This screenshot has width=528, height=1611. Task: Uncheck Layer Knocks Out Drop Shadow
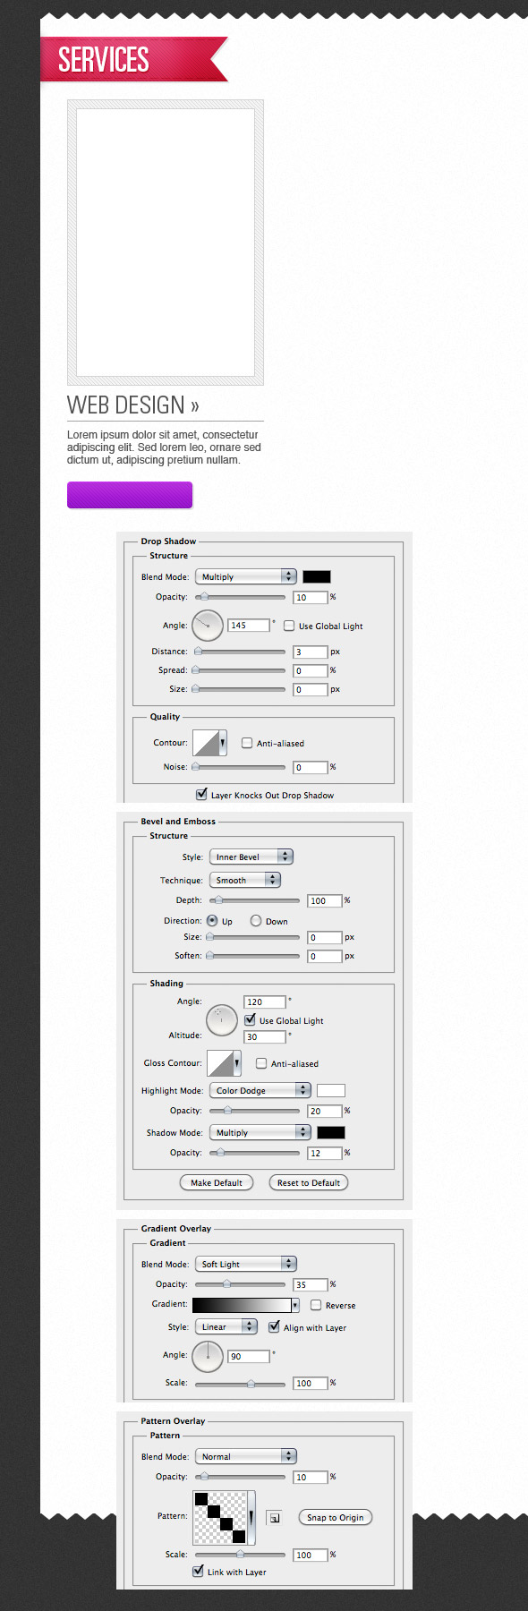(201, 794)
